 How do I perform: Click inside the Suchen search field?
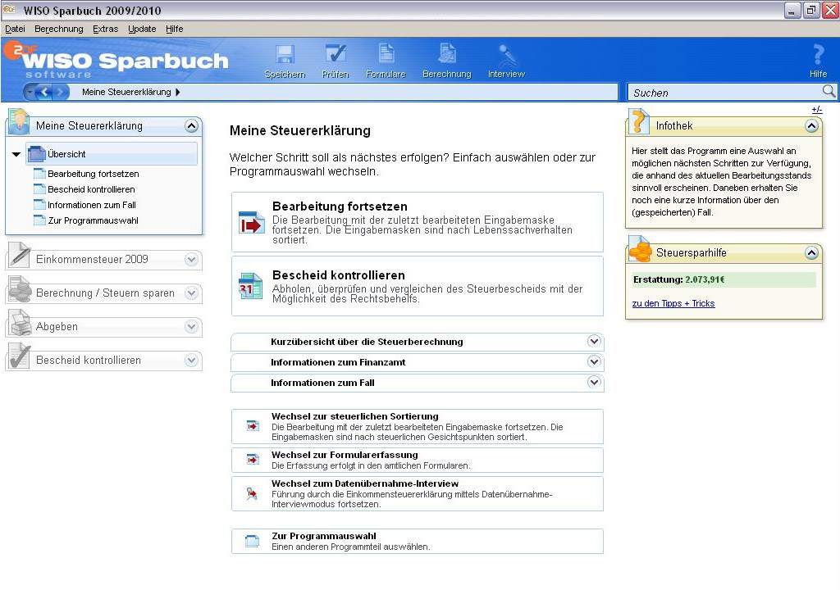tap(722, 92)
